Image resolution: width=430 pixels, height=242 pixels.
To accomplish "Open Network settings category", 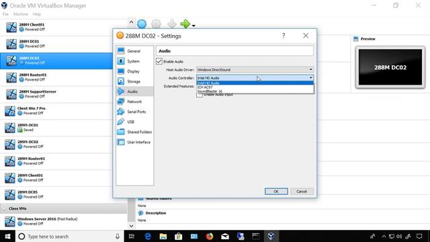I will pos(134,102).
